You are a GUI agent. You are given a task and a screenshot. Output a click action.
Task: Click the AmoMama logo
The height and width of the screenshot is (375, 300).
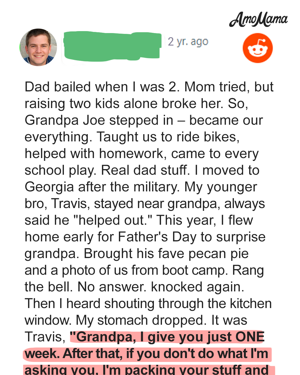(258, 19)
